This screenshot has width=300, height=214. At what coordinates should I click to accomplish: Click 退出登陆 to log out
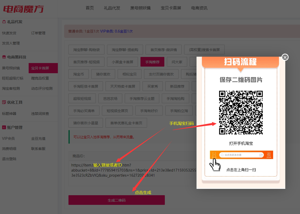pyautogui.click(x=9, y=159)
